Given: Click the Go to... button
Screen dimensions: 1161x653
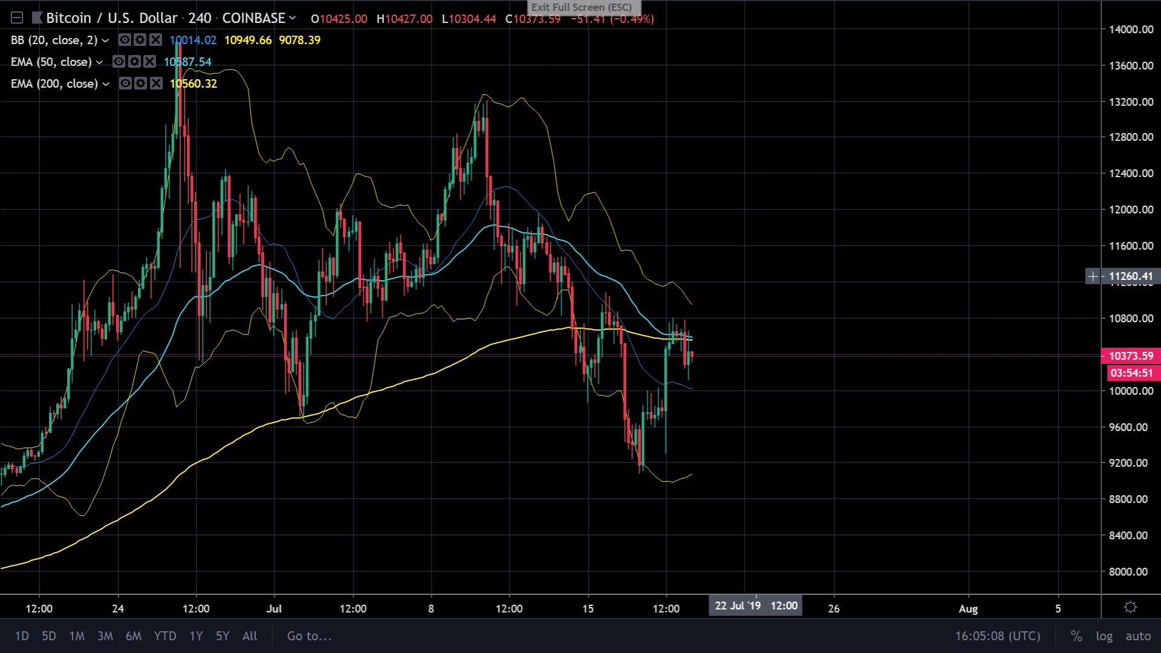Looking at the screenshot, I should tap(309, 636).
